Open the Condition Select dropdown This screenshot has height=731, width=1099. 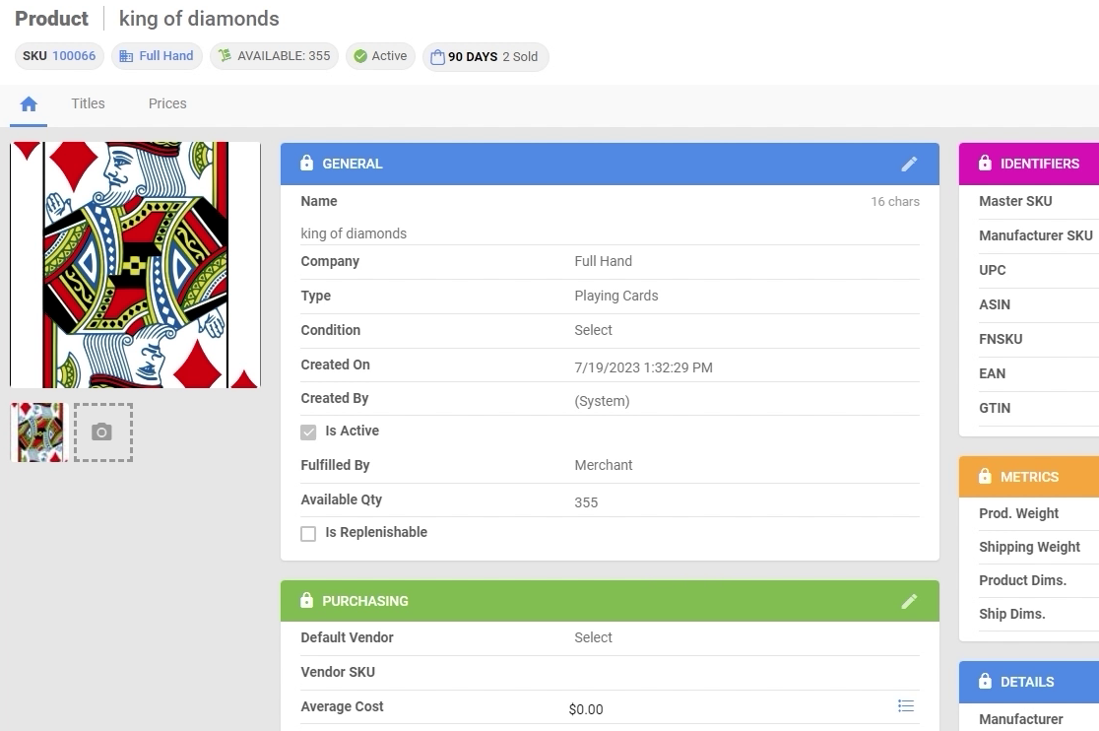pyautogui.click(x=746, y=330)
